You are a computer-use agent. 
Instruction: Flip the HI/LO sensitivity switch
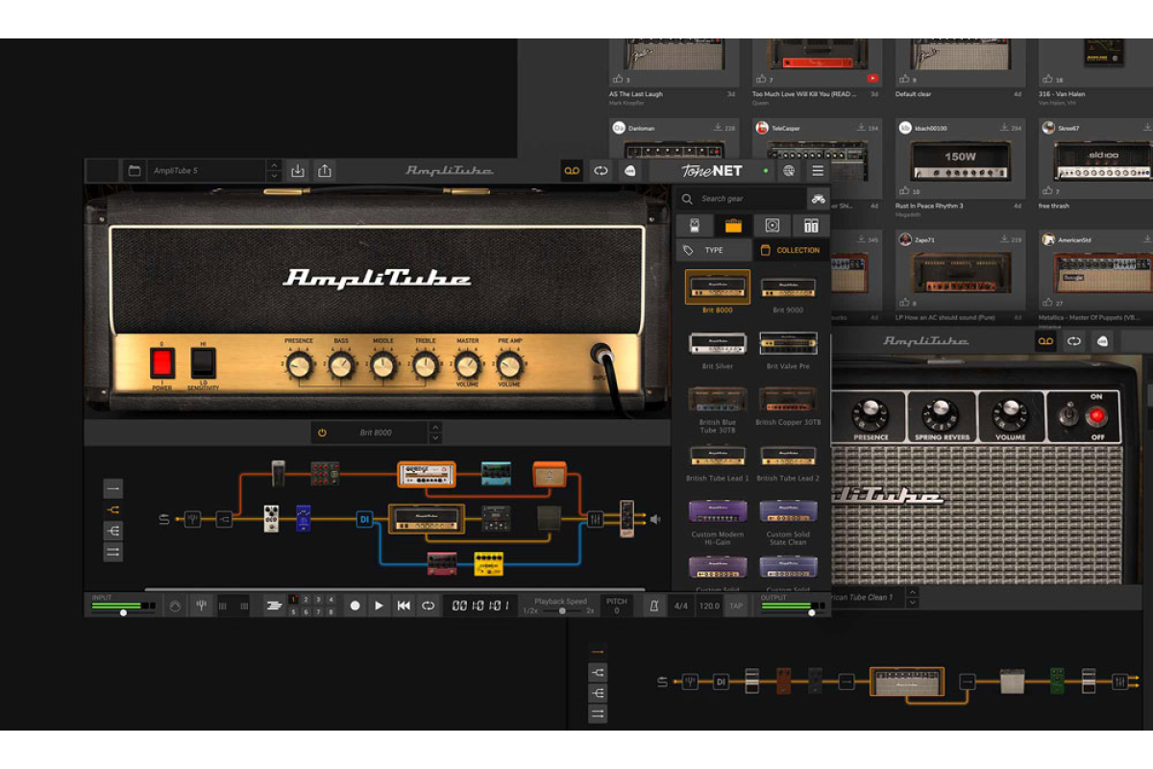pos(203,362)
